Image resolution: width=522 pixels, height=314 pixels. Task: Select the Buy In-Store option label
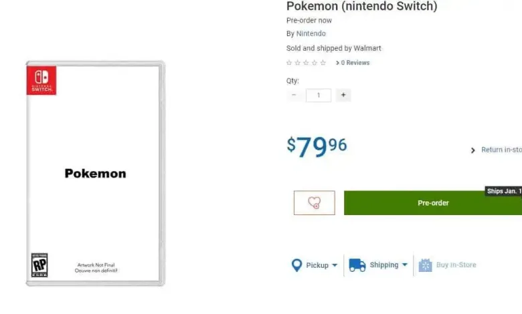[456, 265]
